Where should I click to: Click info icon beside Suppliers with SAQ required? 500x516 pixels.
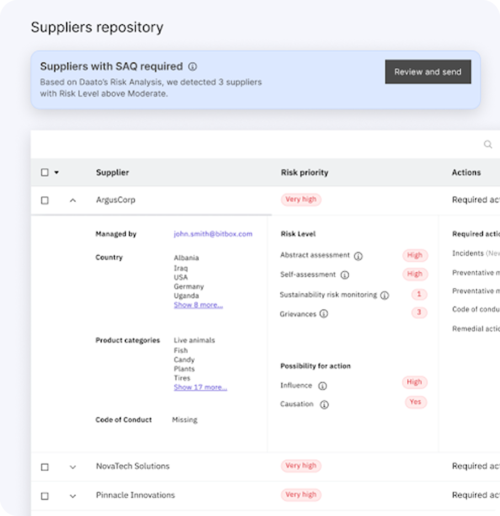point(192,67)
